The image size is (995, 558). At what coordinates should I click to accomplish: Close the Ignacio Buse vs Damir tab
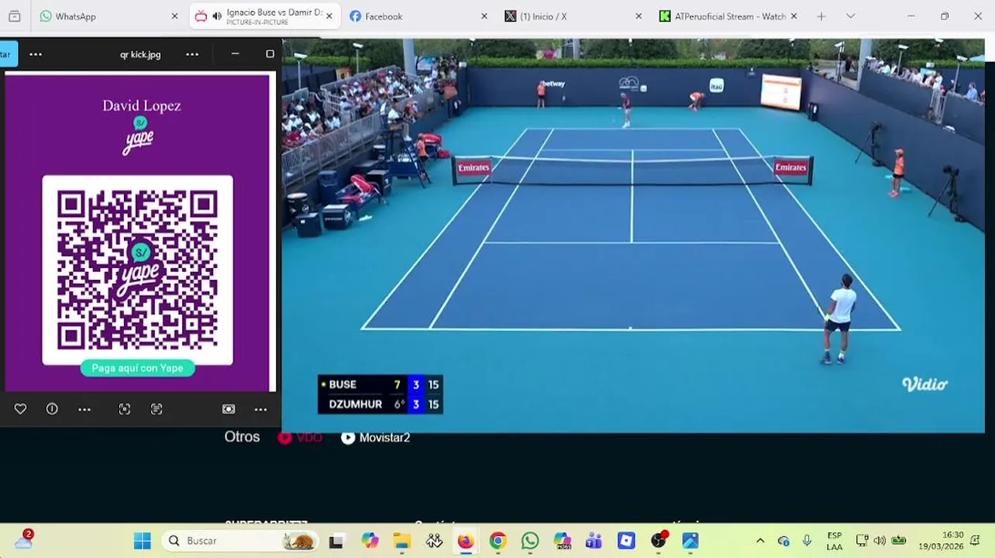(329, 16)
